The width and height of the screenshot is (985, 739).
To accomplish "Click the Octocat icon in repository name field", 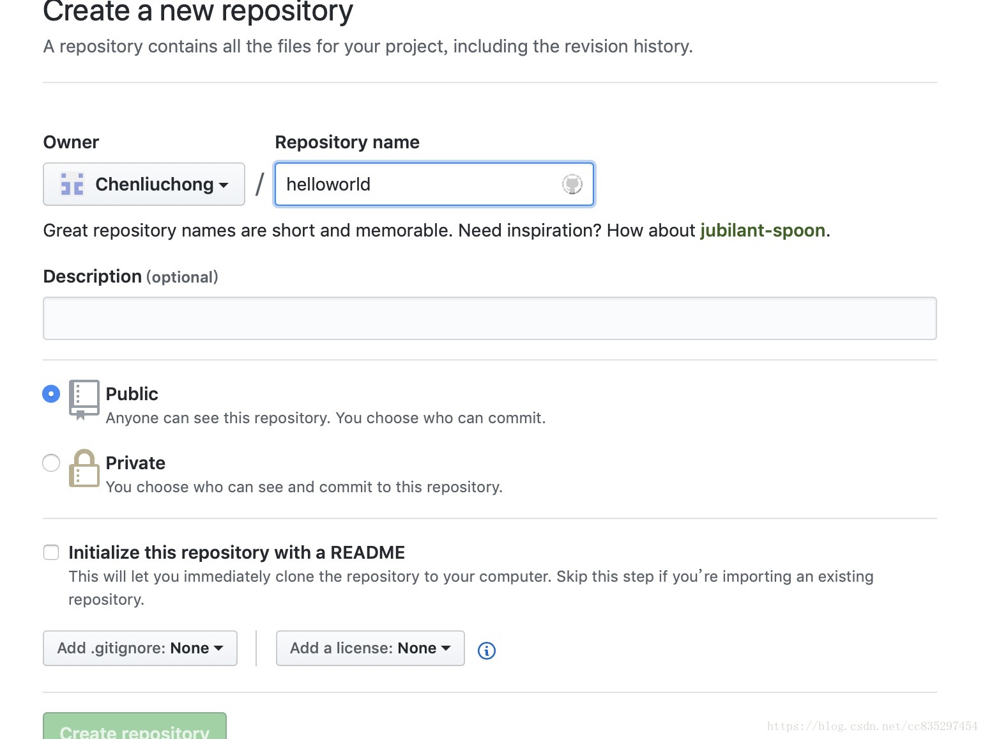I will (572, 184).
